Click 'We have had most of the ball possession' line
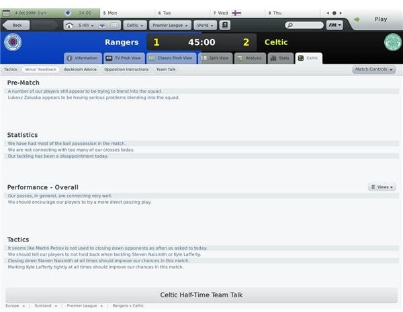Screen dimensions: 403x312 [201, 144]
